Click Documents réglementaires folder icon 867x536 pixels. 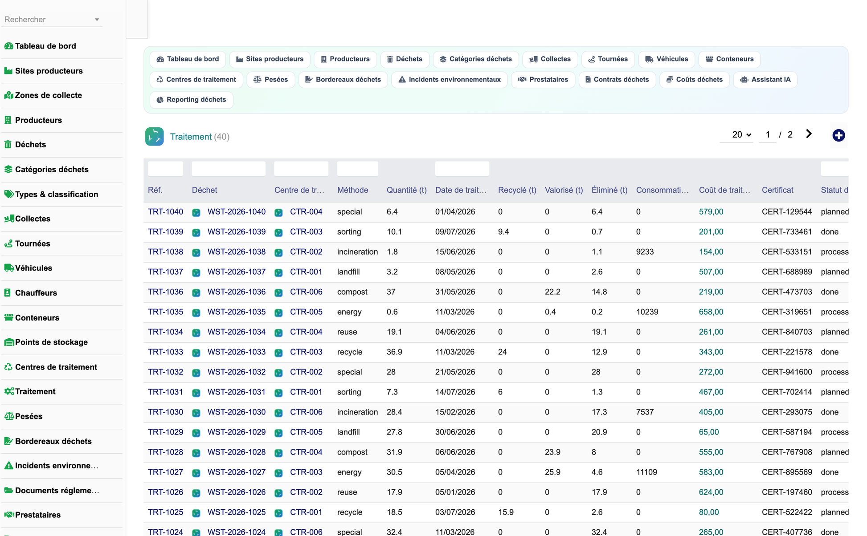[x=8, y=491]
